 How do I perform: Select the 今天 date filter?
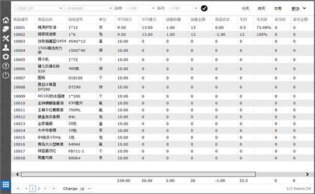coord(245,8)
